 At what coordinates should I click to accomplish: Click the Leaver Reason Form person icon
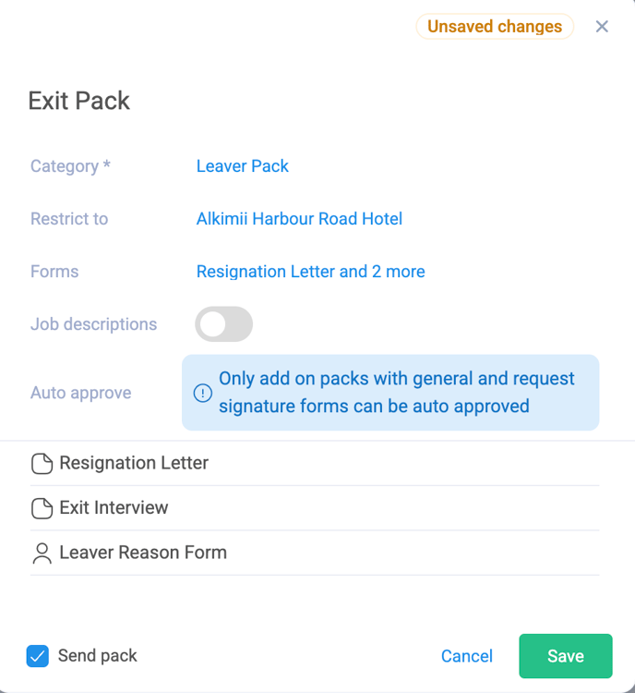42,553
